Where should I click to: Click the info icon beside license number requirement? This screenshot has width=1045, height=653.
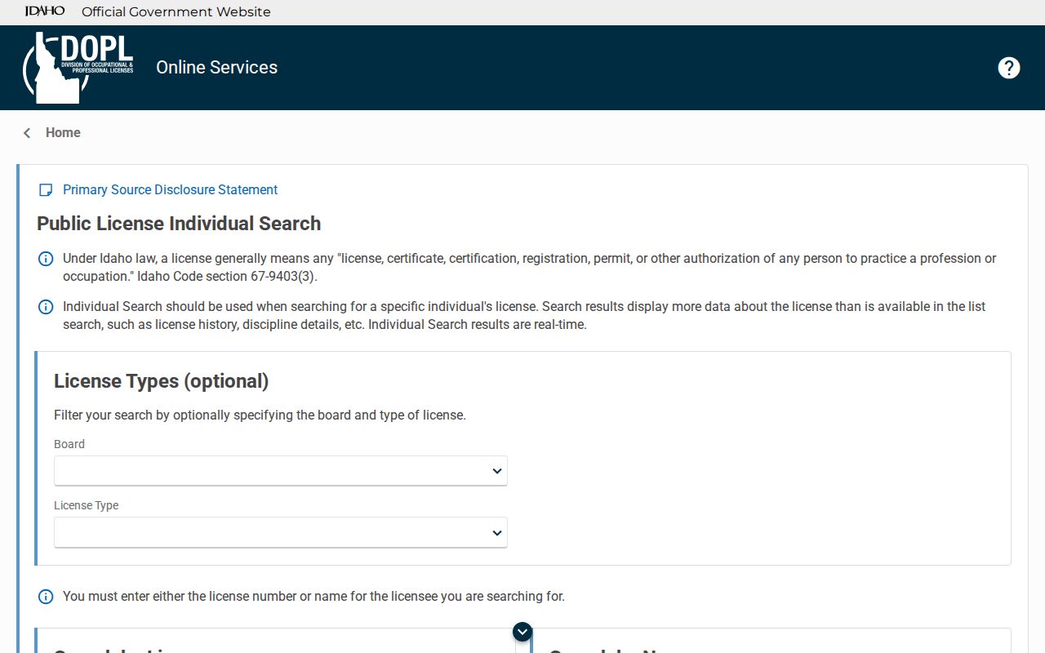tap(46, 597)
